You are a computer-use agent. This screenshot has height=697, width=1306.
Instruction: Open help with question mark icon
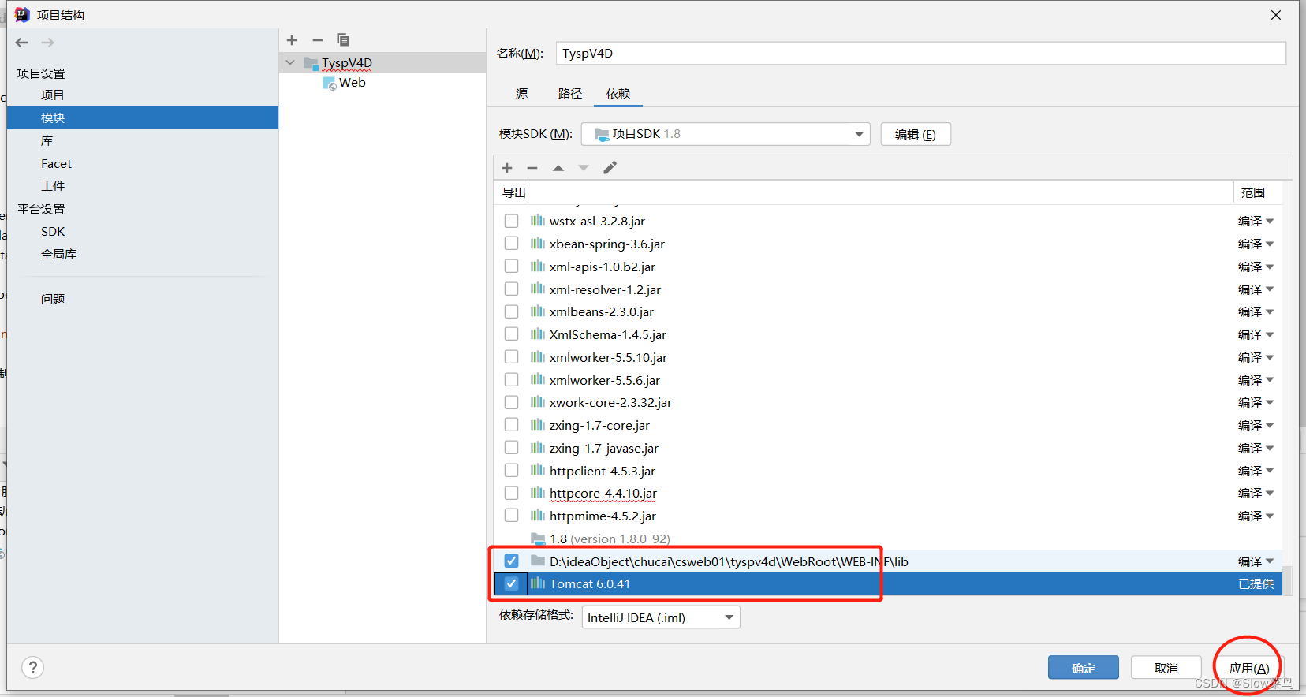[x=33, y=668]
